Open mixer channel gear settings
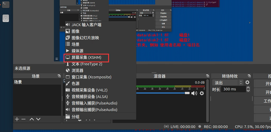 [202, 93]
